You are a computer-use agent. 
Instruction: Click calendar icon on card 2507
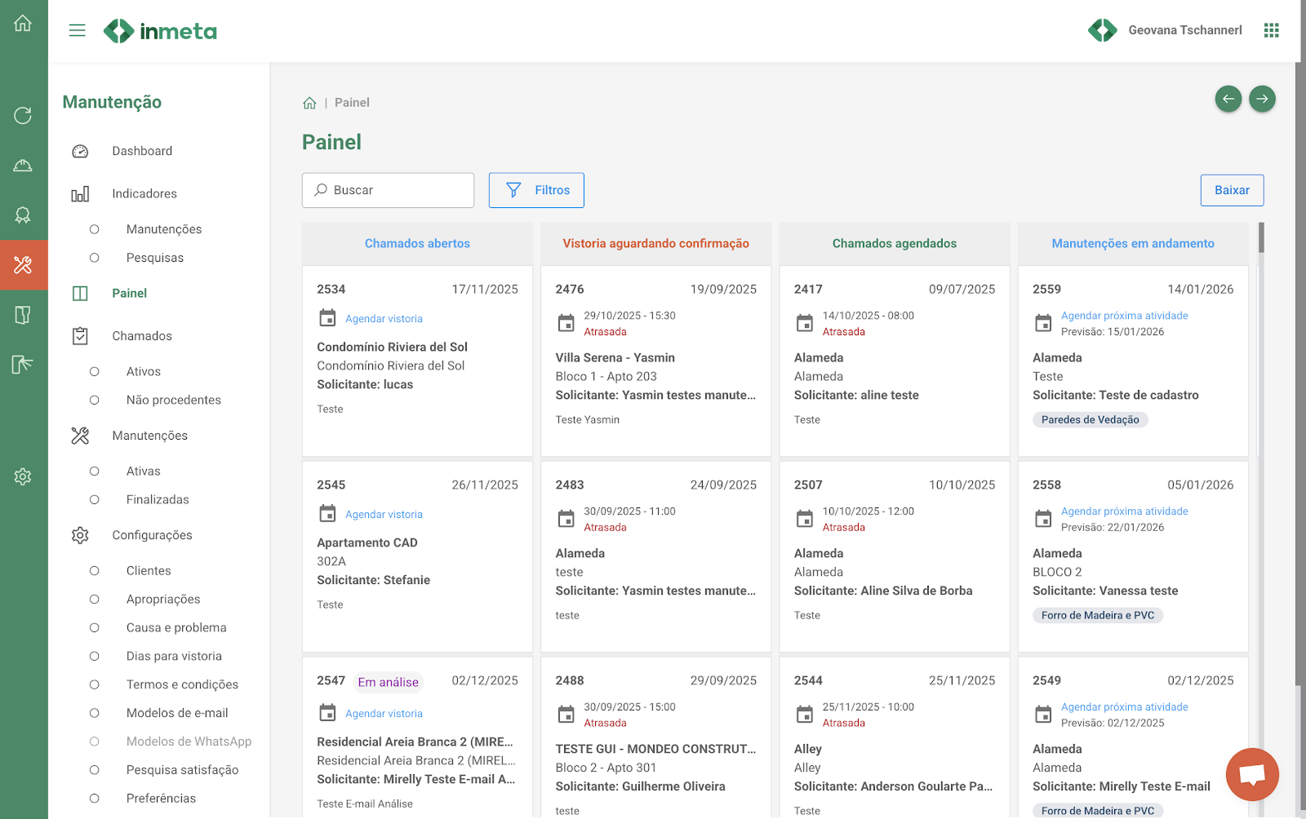pyautogui.click(x=804, y=519)
